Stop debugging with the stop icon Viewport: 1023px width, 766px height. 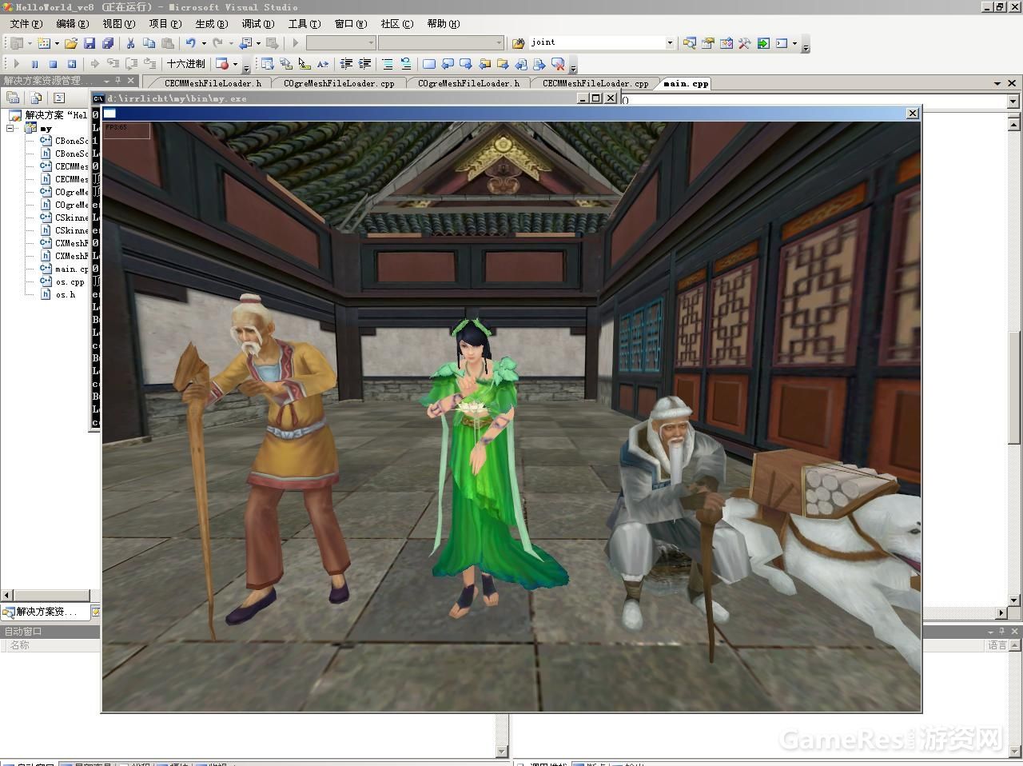[53, 64]
